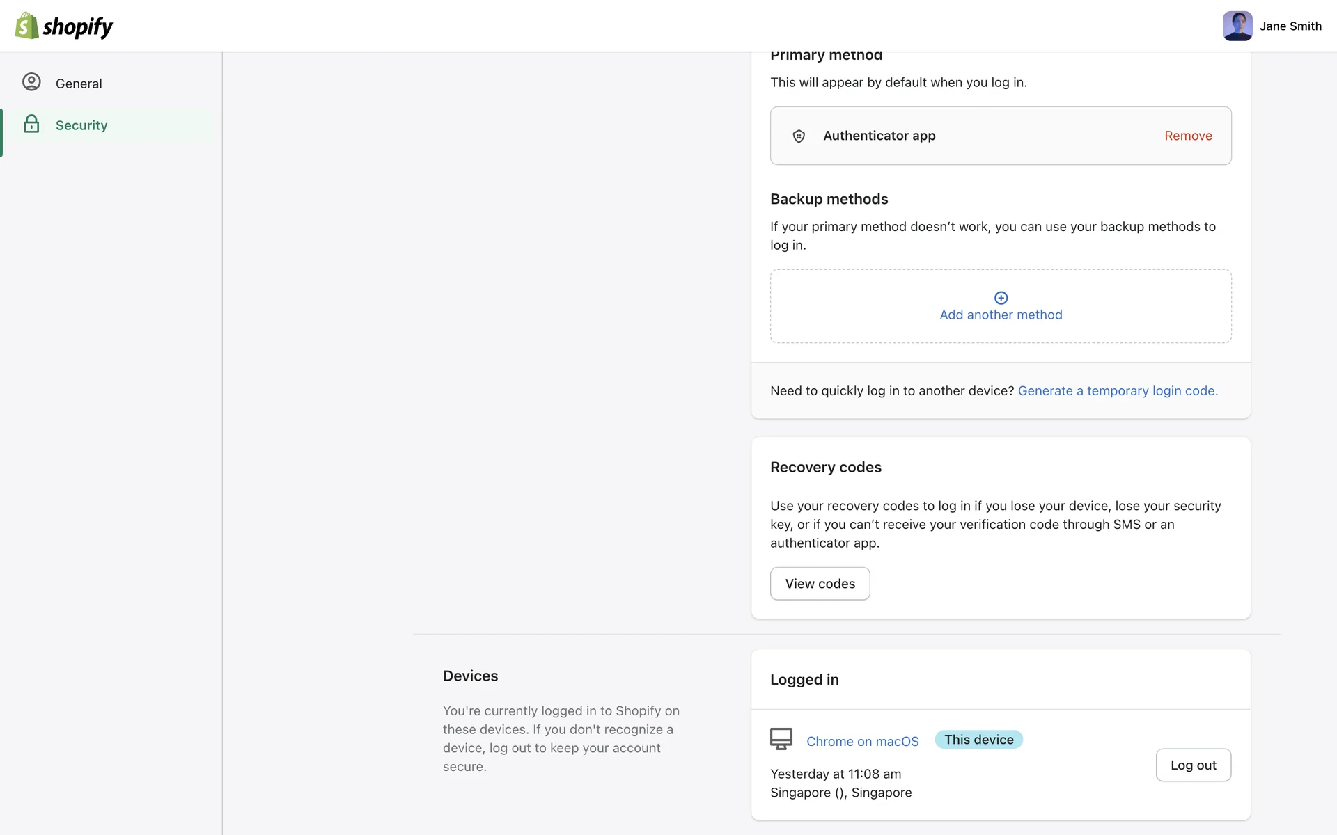
Task: Click the General person icon in sidebar
Action: pos(31,82)
